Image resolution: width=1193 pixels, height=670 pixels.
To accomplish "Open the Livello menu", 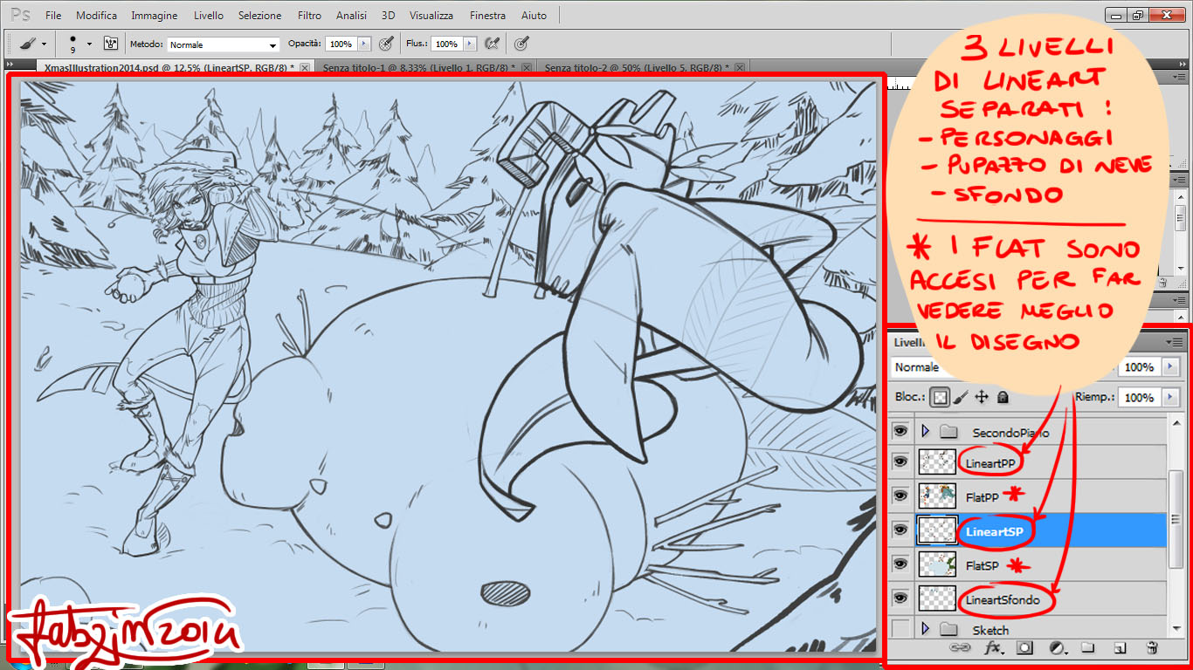I will click(x=209, y=16).
